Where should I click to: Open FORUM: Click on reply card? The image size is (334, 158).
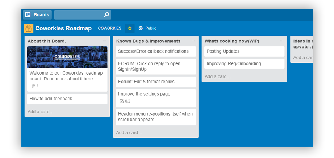pyautogui.click(x=156, y=67)
